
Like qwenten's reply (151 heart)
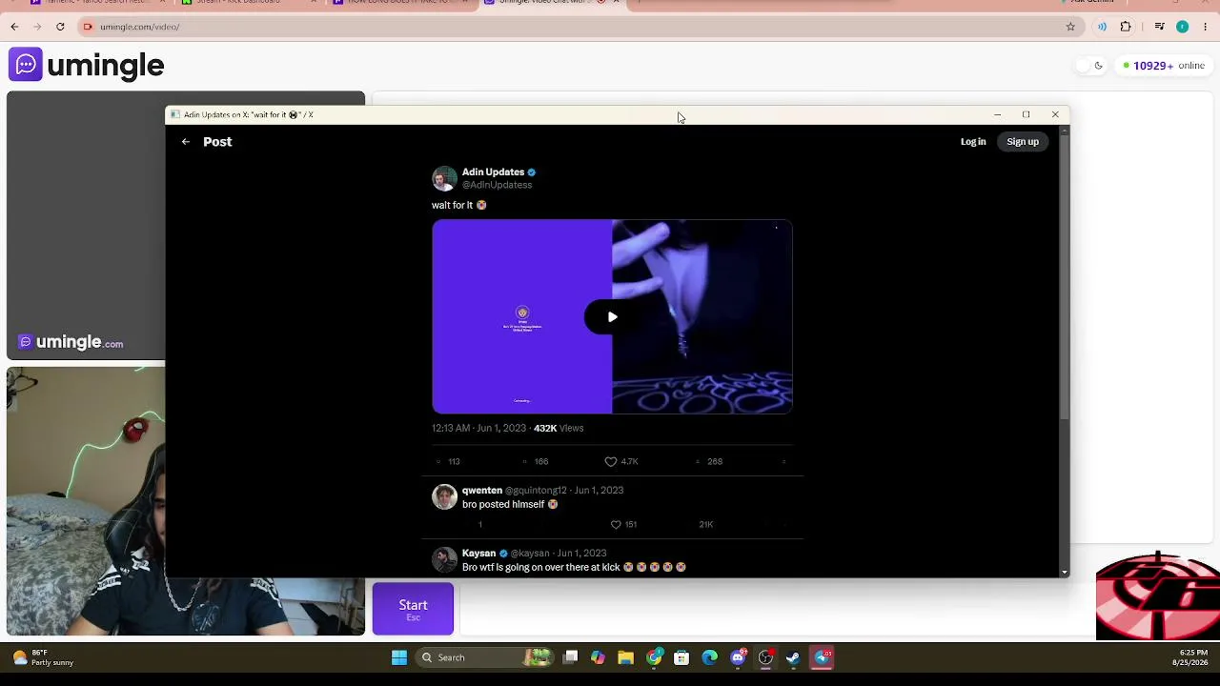[x=616, y=525]
